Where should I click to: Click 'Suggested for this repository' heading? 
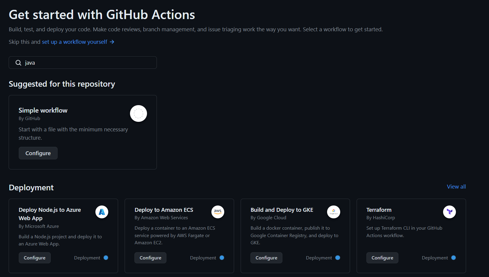pos(62,84)
